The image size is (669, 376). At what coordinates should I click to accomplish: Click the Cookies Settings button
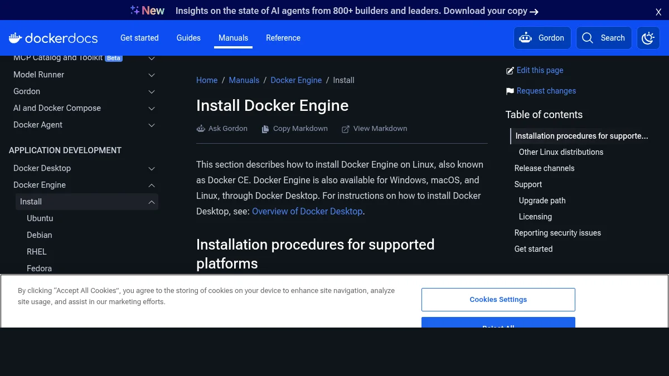pos(498,300)
